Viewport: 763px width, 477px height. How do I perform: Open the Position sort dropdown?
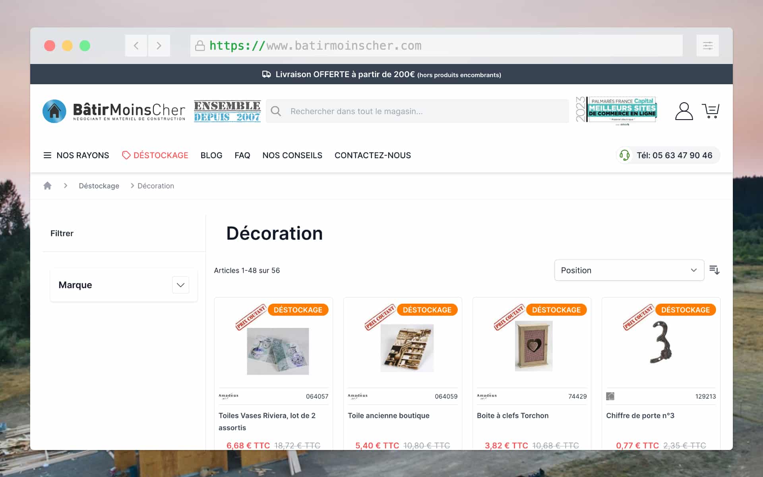(629, 270)
